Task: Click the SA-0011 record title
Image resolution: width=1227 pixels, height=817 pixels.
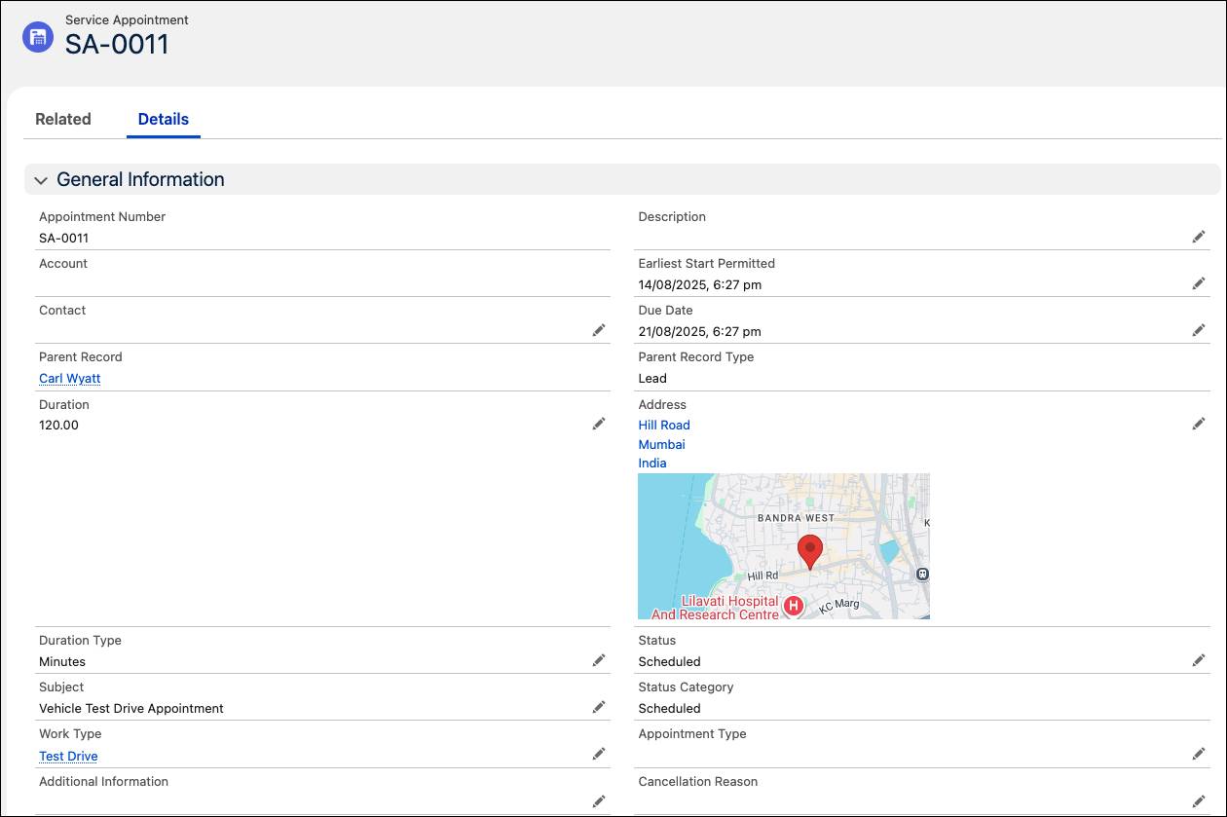Action: click(117, 44)
